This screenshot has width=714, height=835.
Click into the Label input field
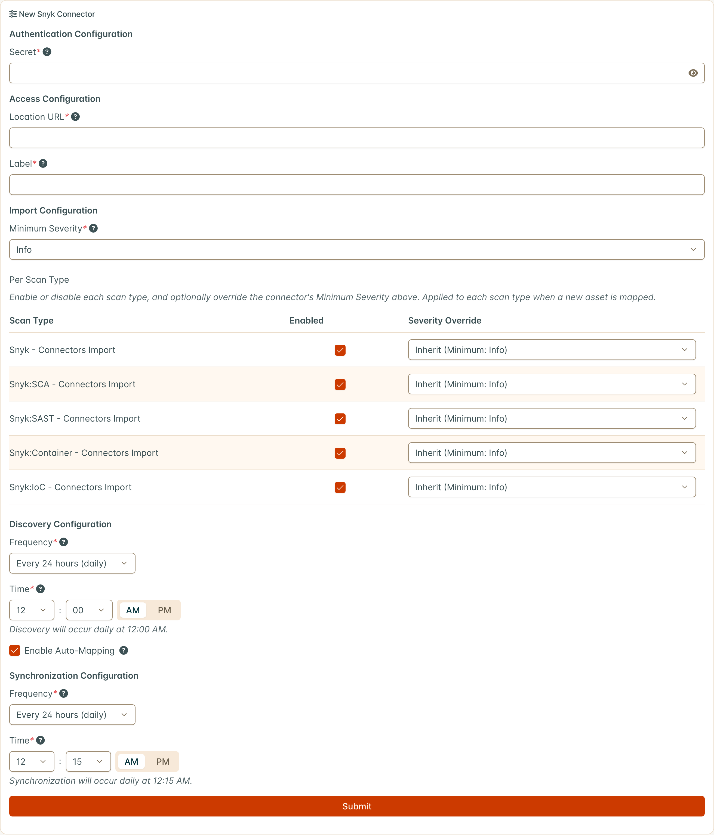(x=357, y=185)
